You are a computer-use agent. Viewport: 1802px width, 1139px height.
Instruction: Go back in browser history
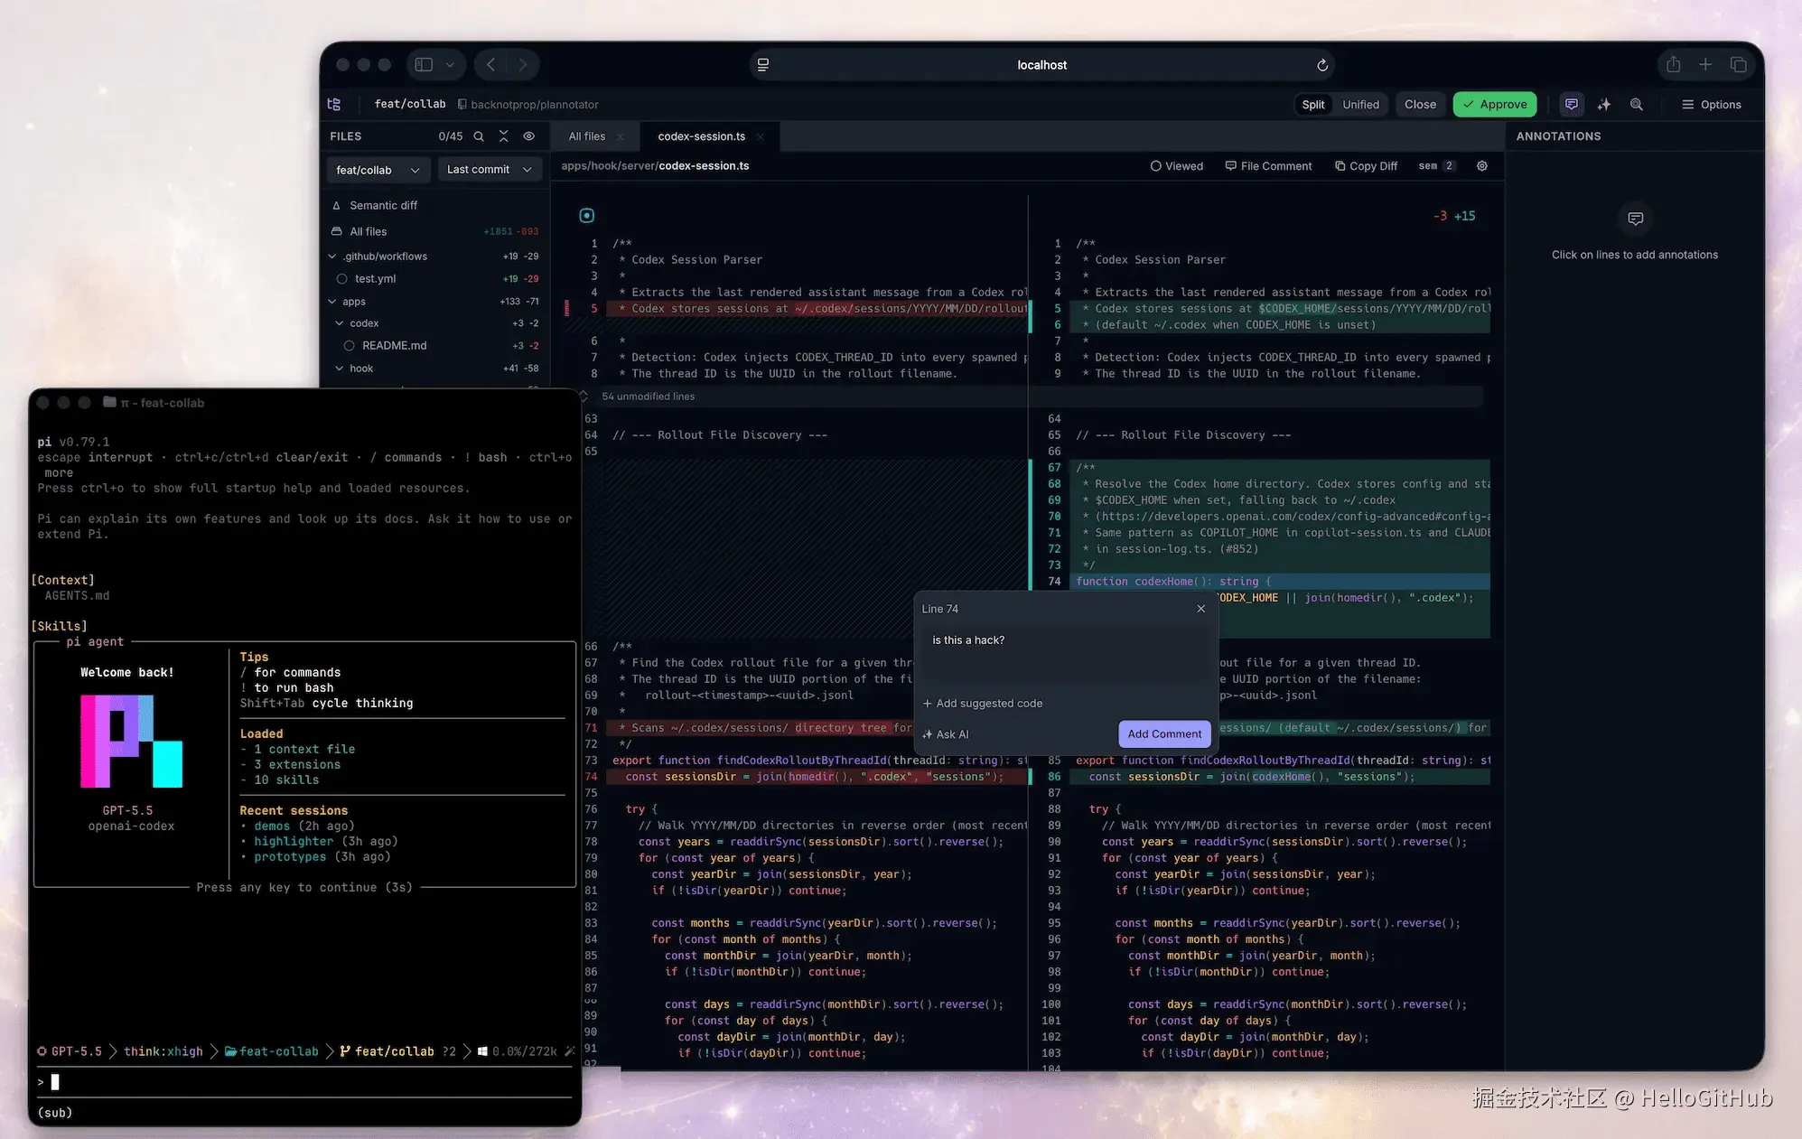[x=490, y=65]
